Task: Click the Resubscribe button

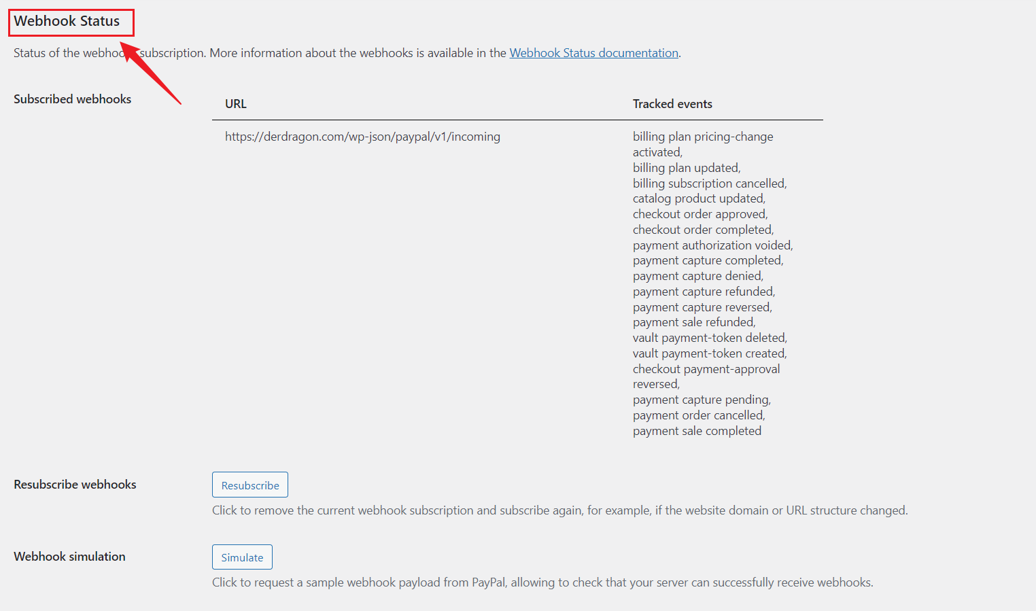Action: click(x=249, y=485)
